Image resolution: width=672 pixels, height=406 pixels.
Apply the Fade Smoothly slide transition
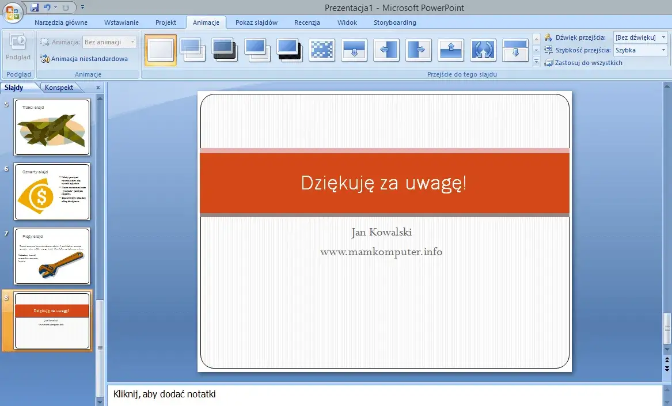coord(192,50)
